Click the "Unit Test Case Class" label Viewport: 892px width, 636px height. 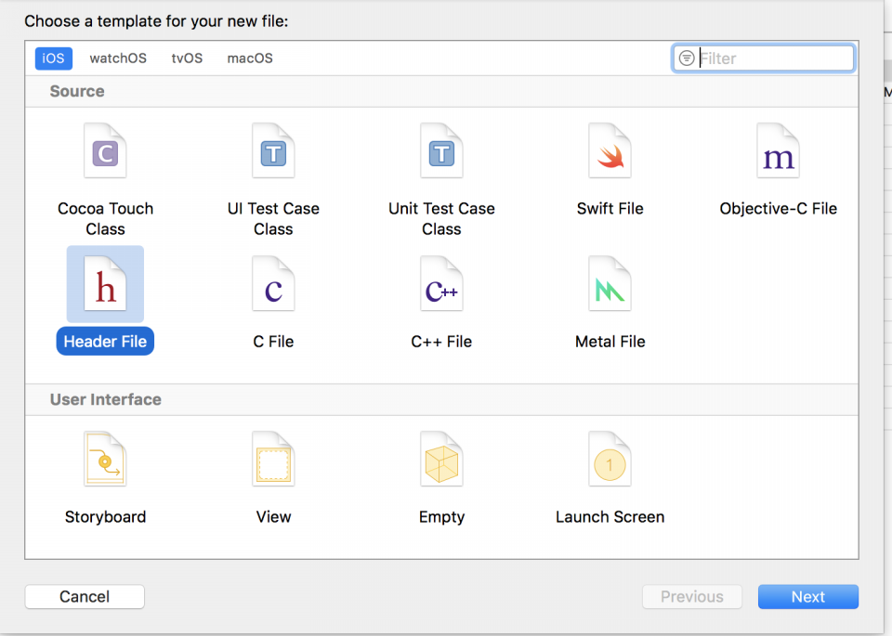coord(441,219)
